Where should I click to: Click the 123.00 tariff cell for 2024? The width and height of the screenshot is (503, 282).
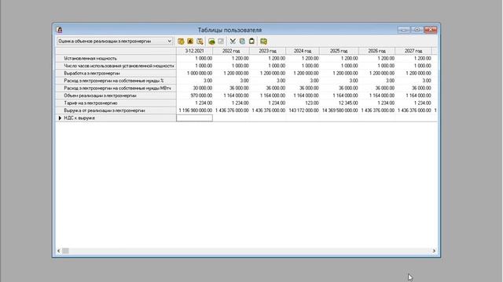tap(303, 103)
